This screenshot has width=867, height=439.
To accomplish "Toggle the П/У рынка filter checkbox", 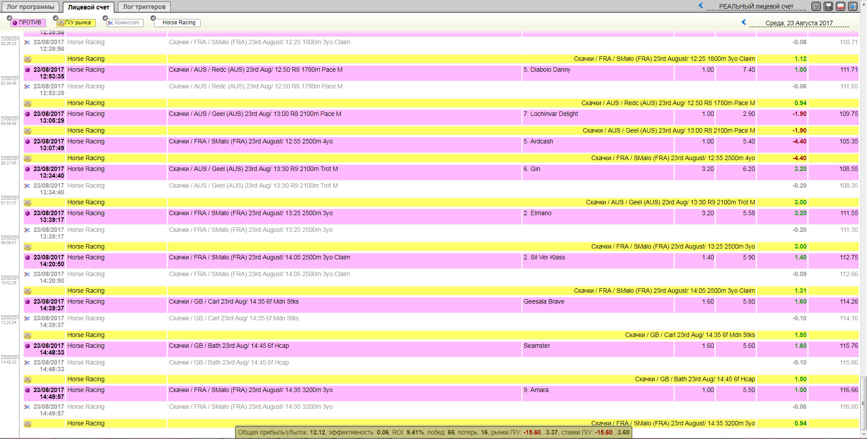I will click(x=56, y=18).
